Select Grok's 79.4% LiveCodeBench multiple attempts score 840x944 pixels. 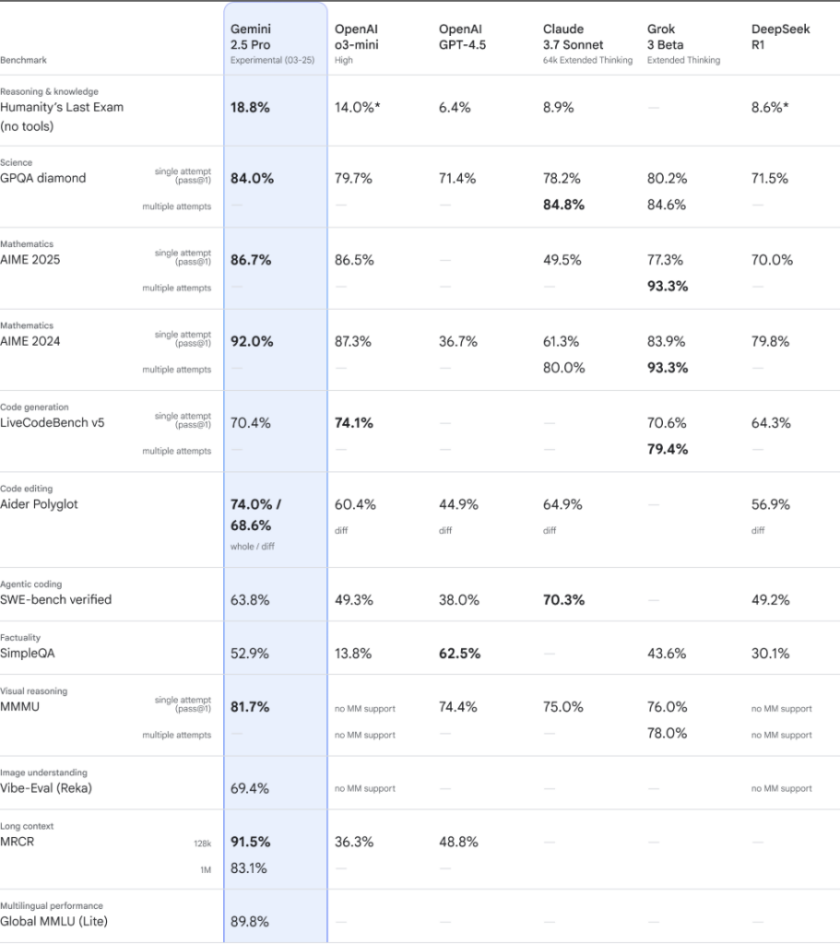[x=668, y=449]
